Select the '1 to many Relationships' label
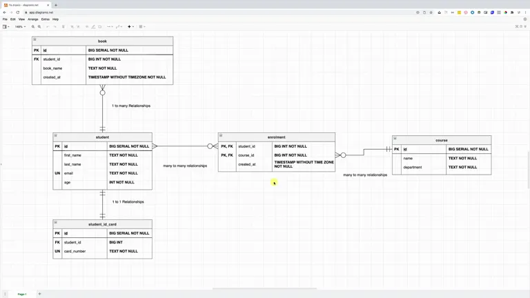 coord(131,106)
